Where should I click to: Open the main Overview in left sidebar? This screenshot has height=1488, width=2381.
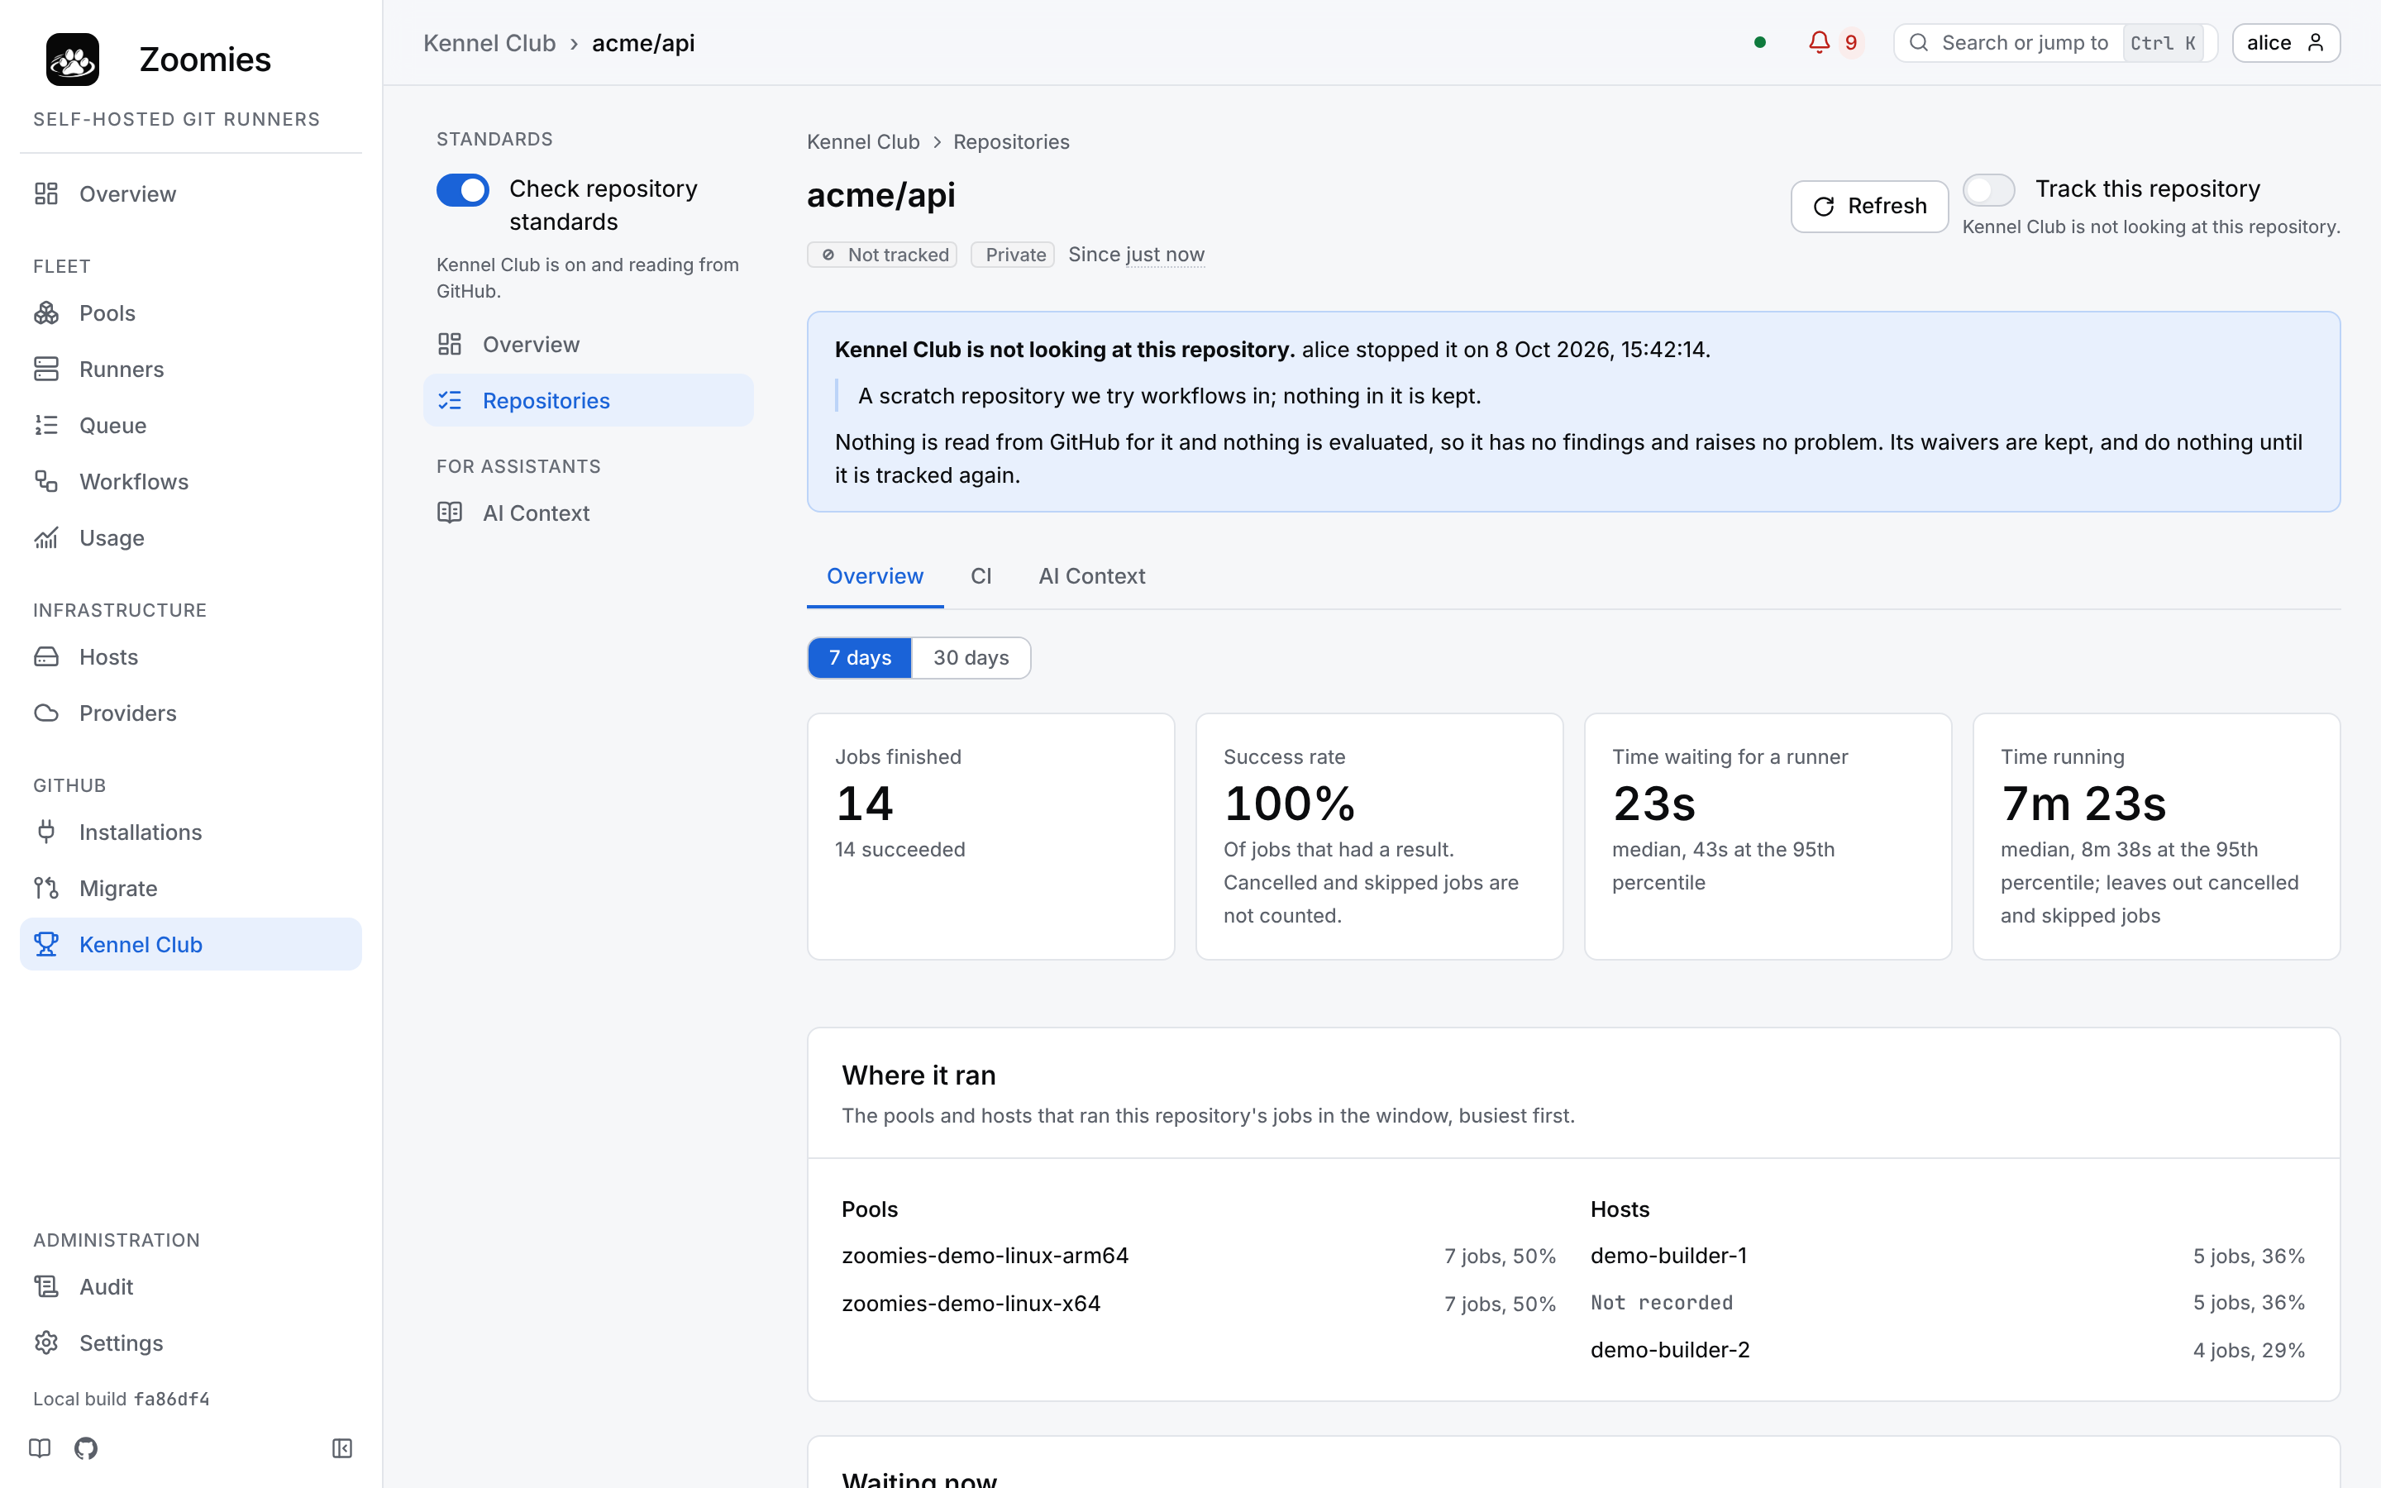tap(191, 194)
